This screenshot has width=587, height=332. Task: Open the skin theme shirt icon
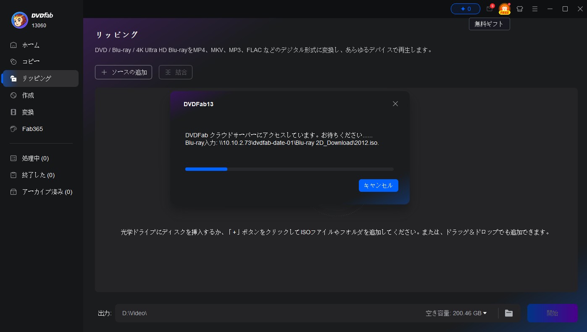(520, 8)
